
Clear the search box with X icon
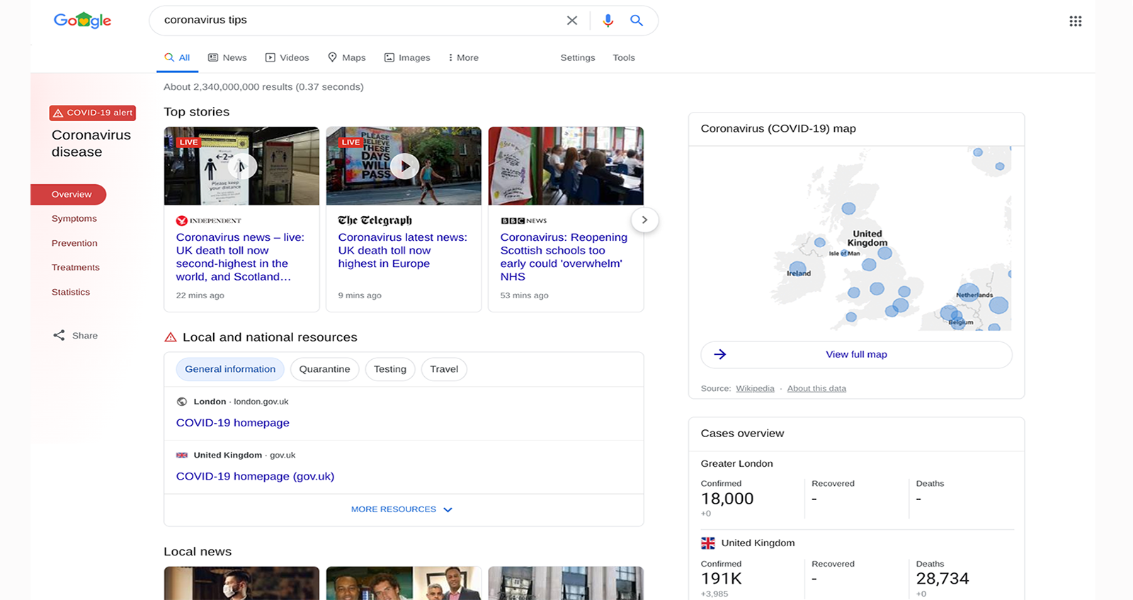(572, 21)
